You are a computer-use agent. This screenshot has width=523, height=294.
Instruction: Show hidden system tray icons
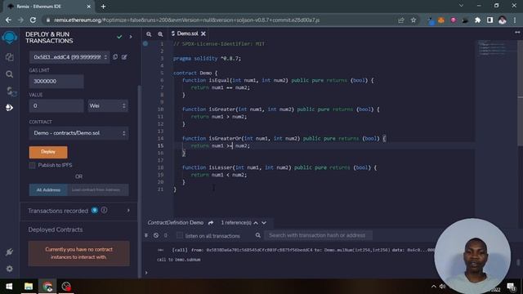(x=433, y=287)
